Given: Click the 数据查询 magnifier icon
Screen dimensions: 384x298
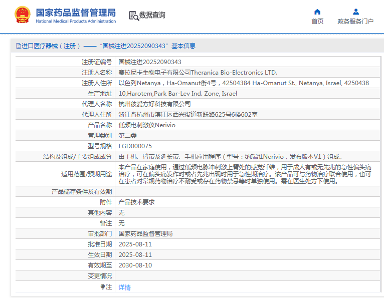Looking at the screenshot, I should (x=134, y=16).
